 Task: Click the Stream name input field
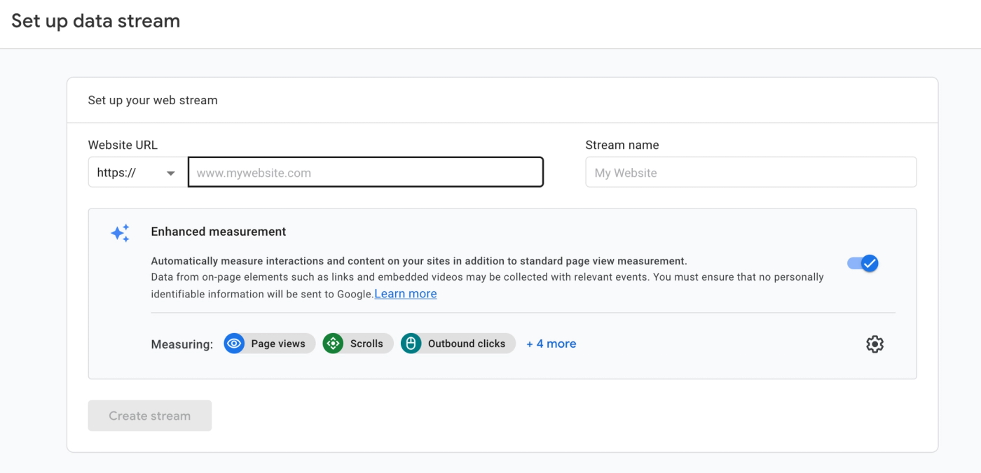click(x=750, y=171)
